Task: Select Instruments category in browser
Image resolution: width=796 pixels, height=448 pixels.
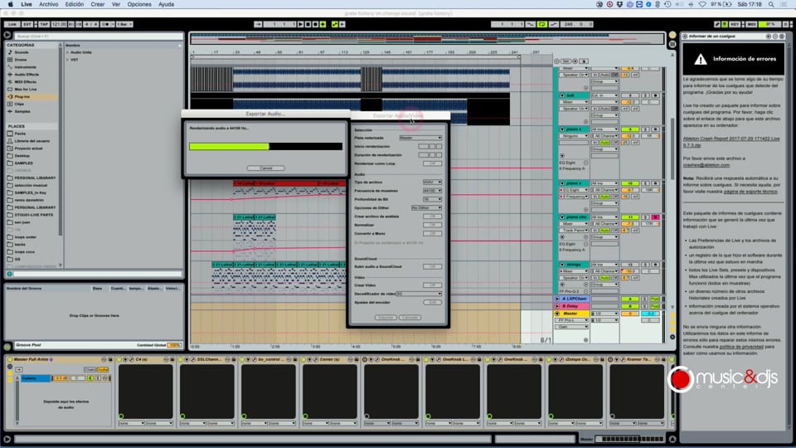Action: coord(25,67)
